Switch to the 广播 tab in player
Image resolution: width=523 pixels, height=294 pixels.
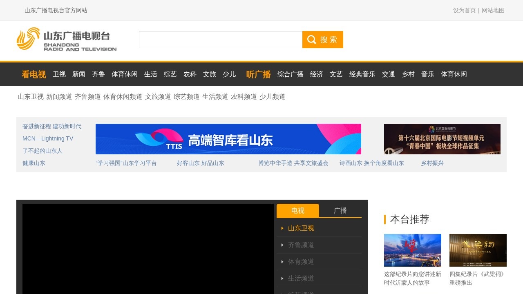[340, 211]
